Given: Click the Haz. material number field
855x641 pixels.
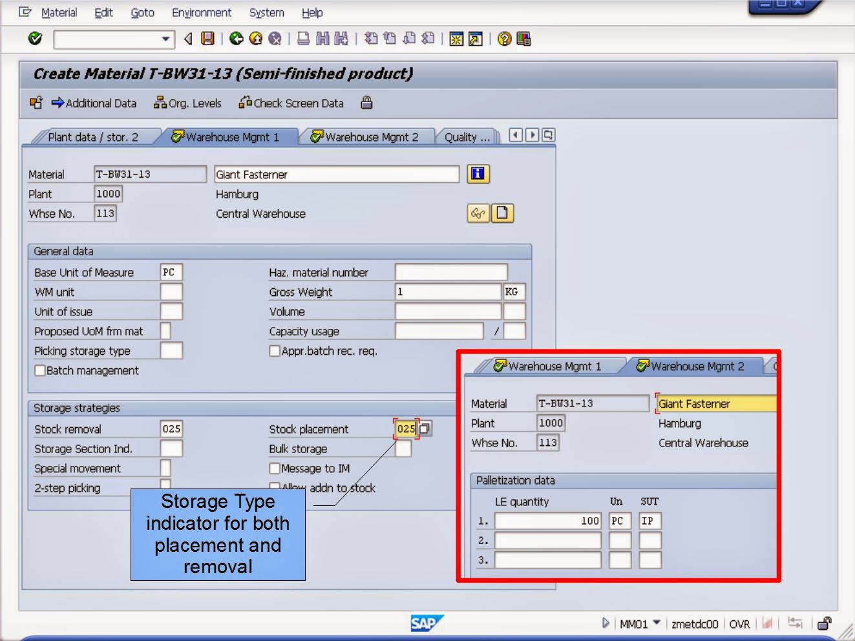Looking at the screenshot, I should click(451, 272).
